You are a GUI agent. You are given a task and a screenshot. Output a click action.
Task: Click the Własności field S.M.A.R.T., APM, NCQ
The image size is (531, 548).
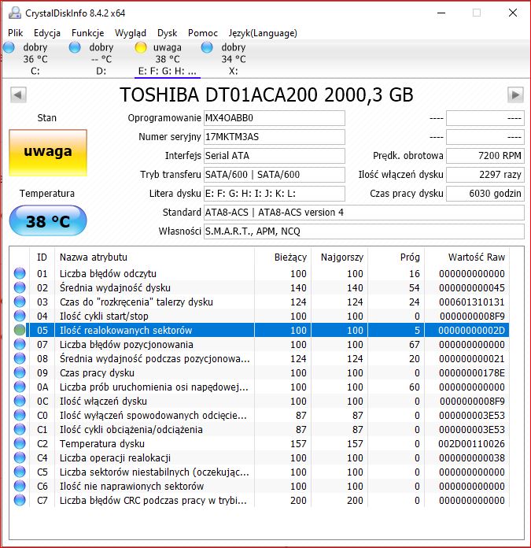(x=364, y=231)
